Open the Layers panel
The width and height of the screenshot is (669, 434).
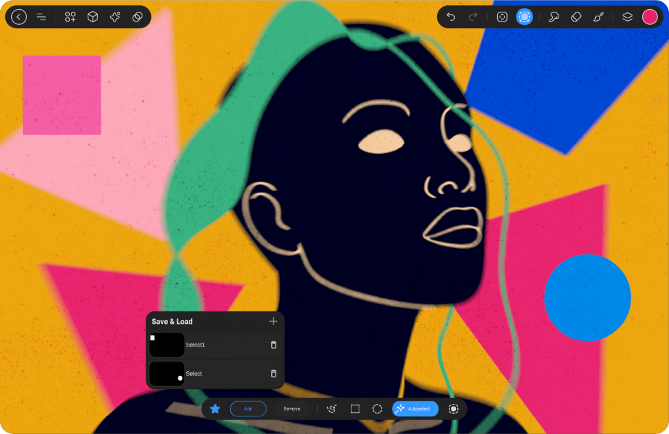pyautogui.click(x=627, y=17)
